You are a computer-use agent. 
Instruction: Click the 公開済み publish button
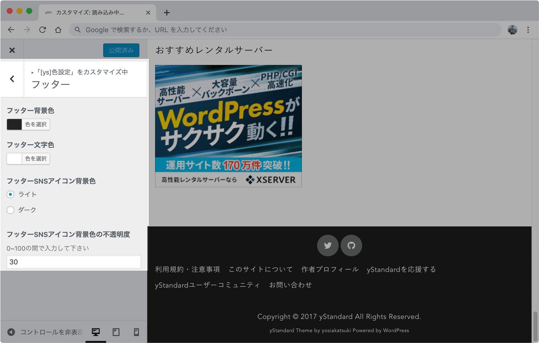(121, 50)
